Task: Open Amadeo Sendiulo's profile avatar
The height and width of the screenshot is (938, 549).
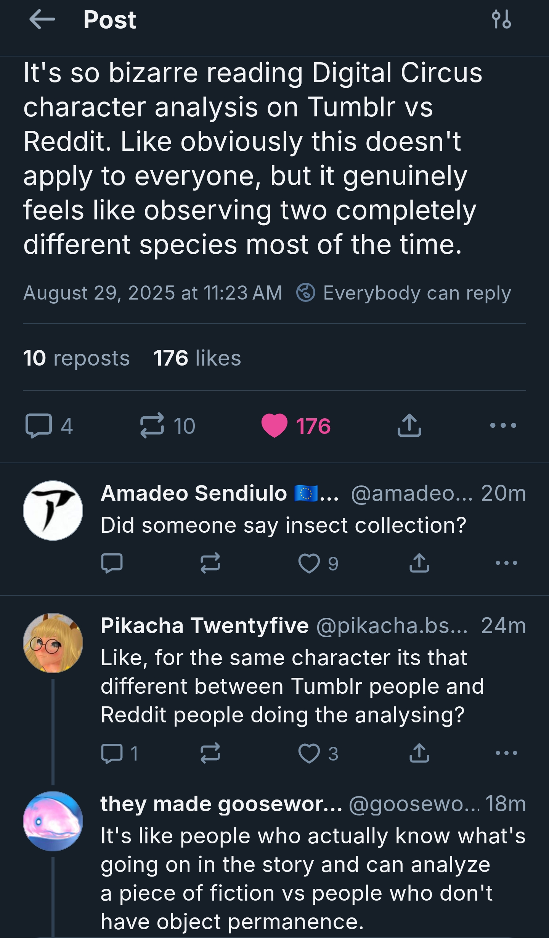Action: pos(53,510)
